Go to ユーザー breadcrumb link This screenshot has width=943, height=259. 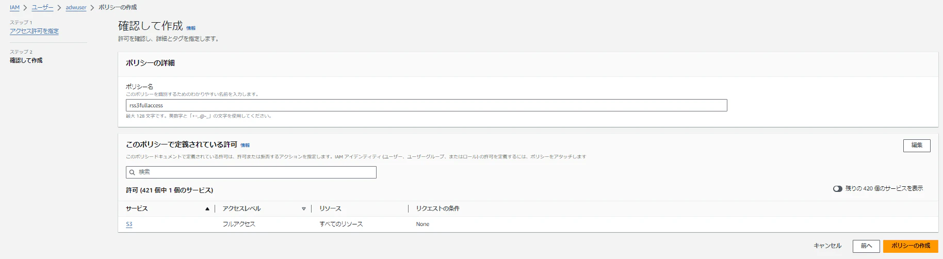[x=42, y=7]
